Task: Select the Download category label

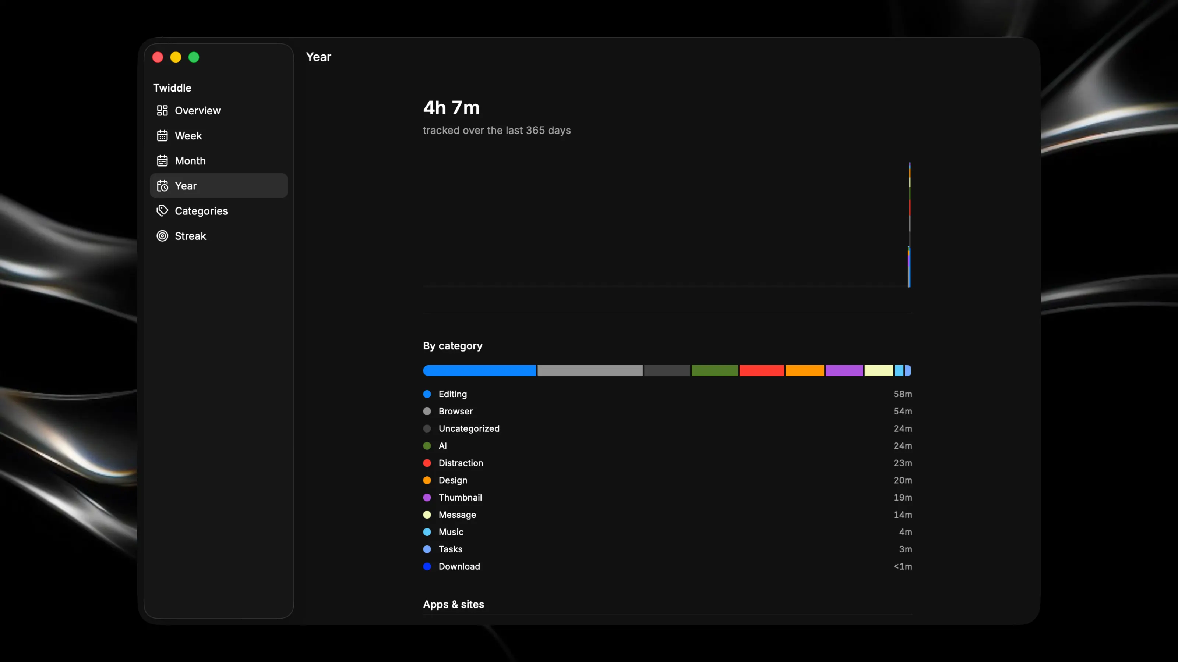Action: [459, 566]
